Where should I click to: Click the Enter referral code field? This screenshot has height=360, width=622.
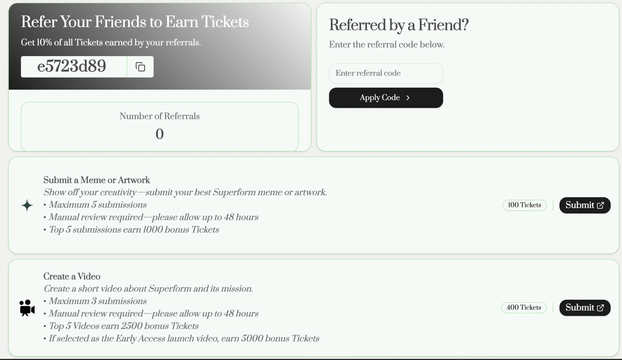coord(386,73)
